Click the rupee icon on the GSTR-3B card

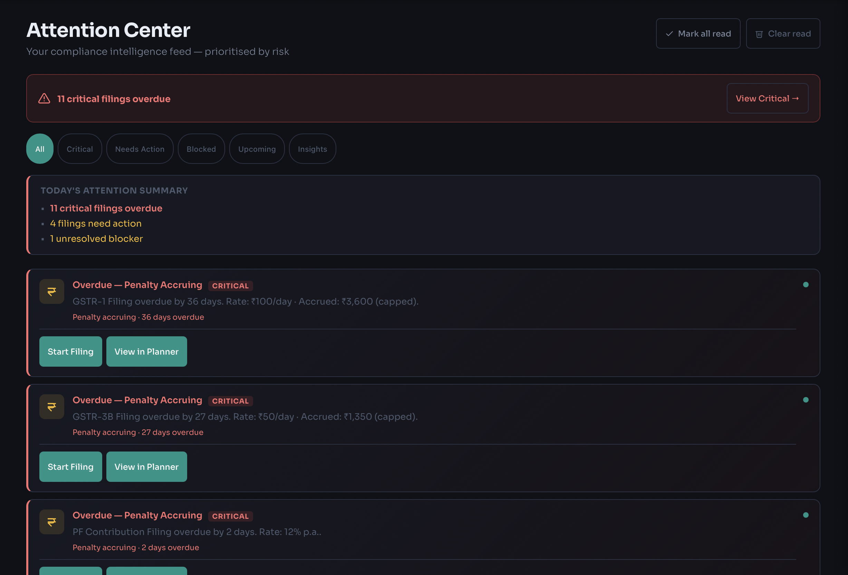pyautogui.click(x=52, y=407)
